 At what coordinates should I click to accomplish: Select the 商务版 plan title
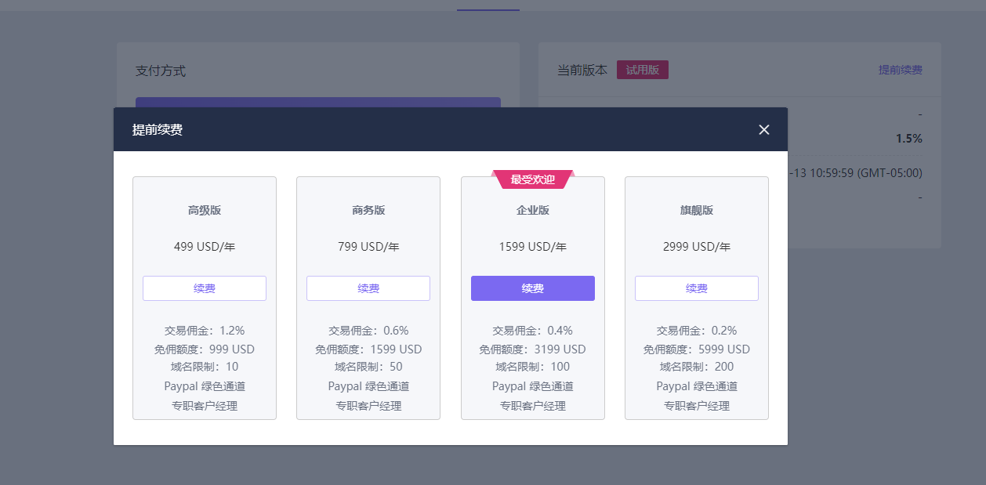click(x=368, y=210)
